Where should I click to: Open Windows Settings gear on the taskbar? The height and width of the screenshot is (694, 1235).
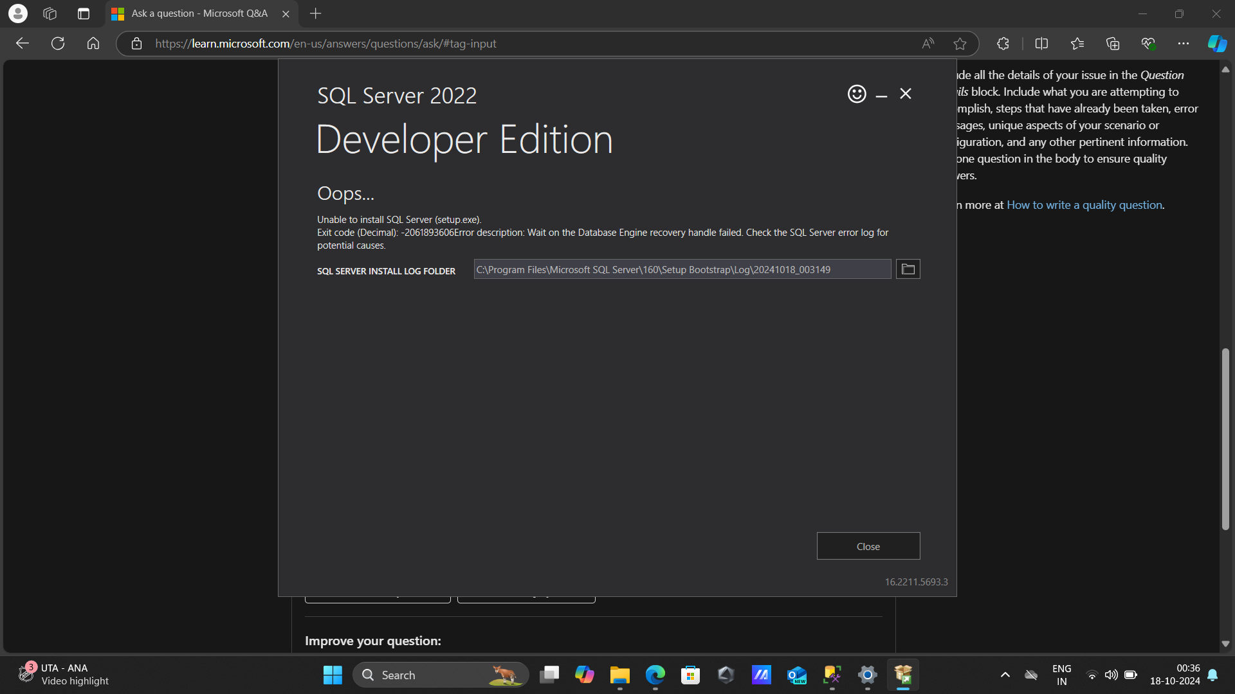868,675
